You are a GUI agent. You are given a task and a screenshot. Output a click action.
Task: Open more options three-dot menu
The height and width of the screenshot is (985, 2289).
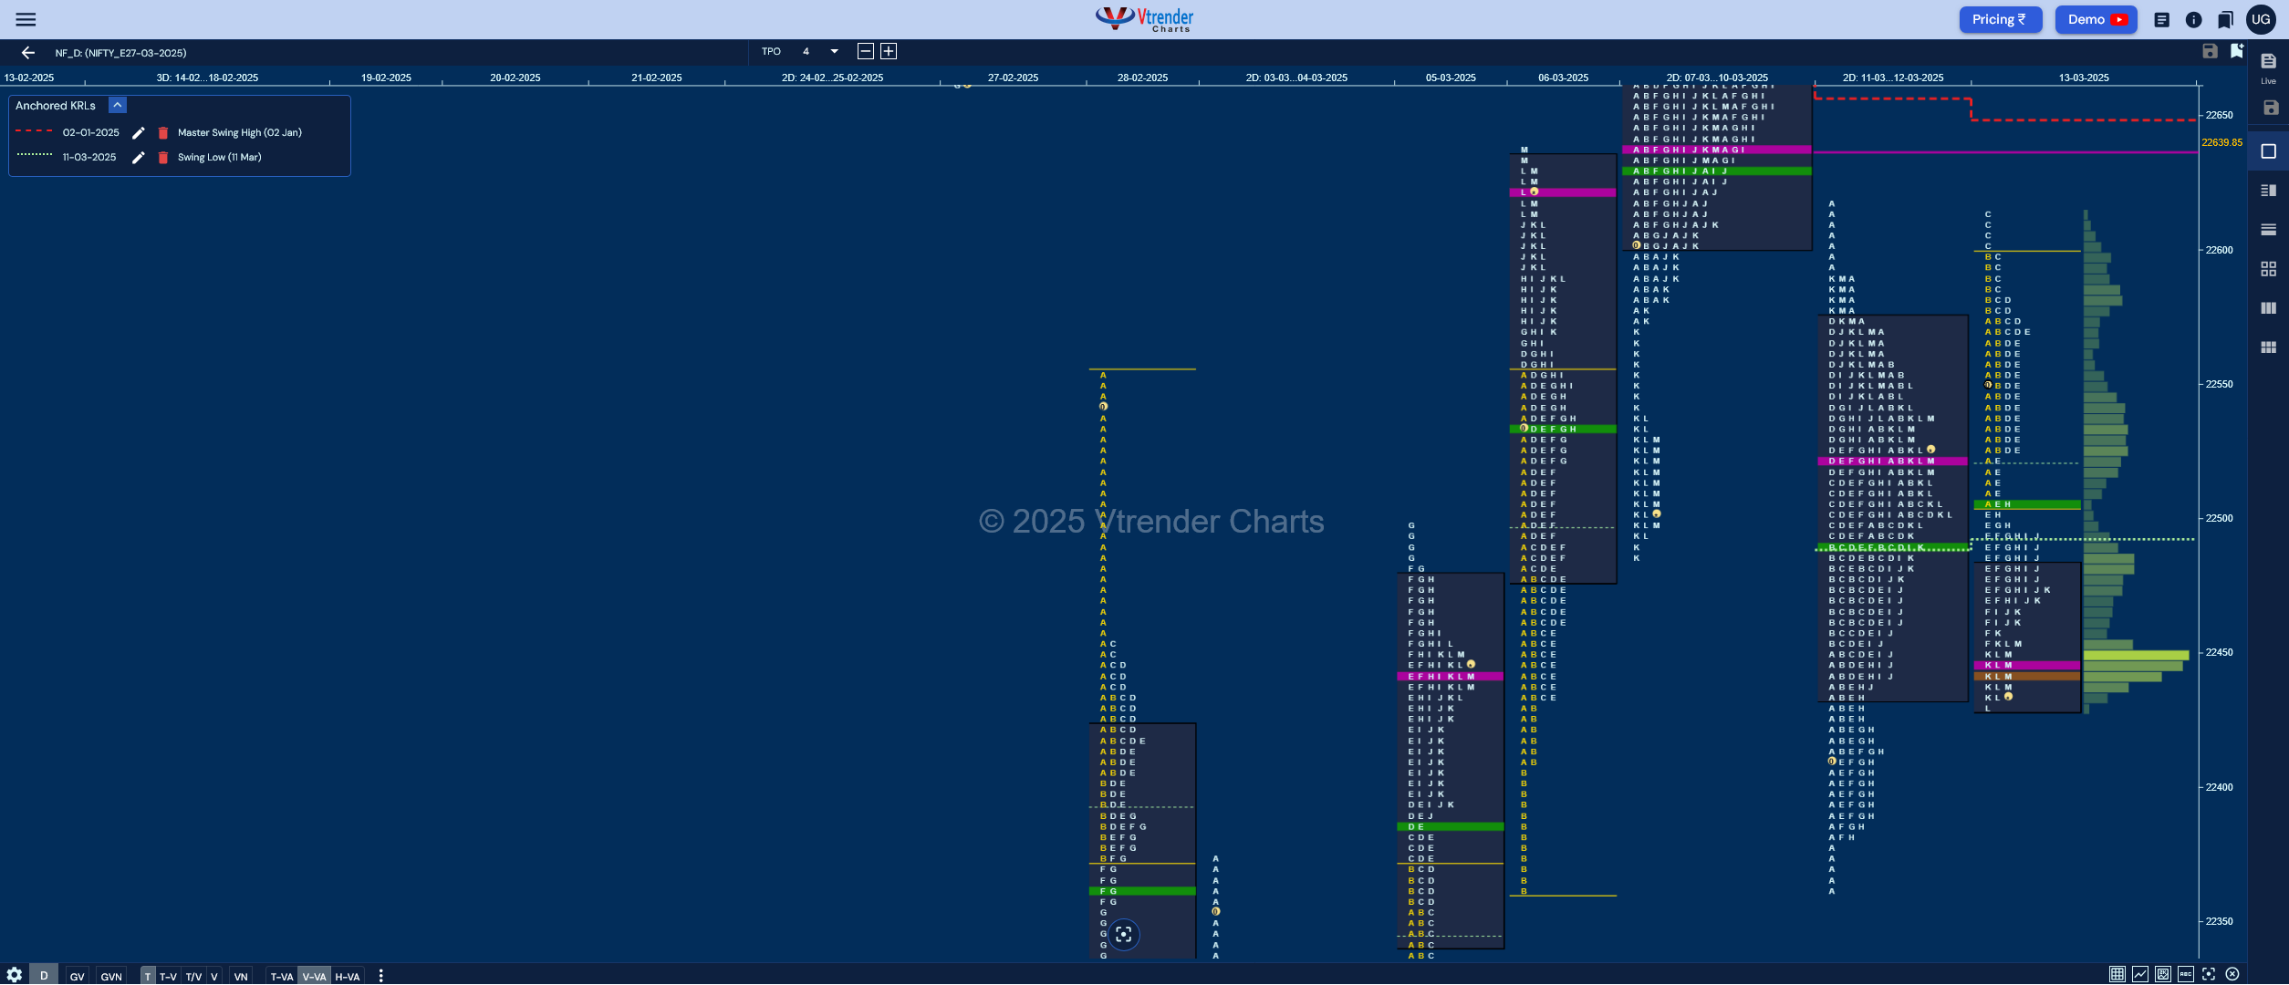pyautogui.click(x=380, y=976)
